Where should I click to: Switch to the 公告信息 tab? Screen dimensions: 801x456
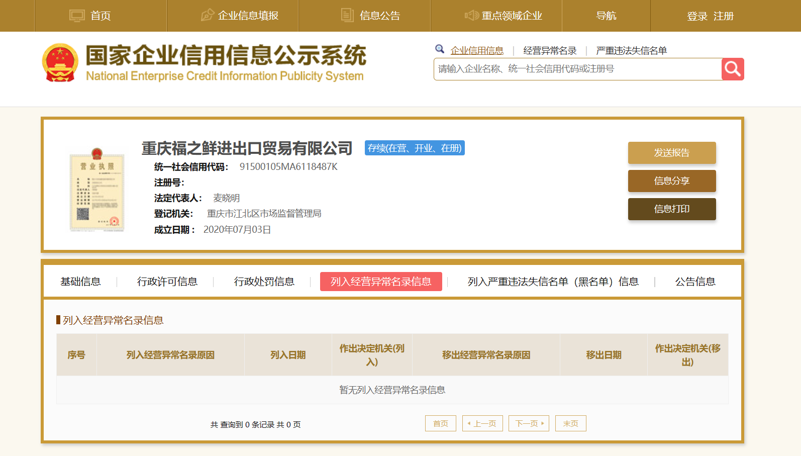click(695, 282)
